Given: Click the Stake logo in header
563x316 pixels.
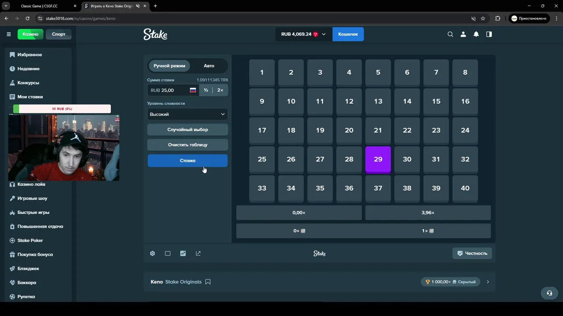Looking at the screenshot, I should tap(155, 34).
